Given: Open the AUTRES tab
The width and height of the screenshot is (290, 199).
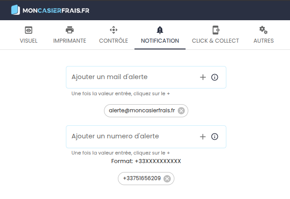Looking at the screenshot, I should coord(264,40).
